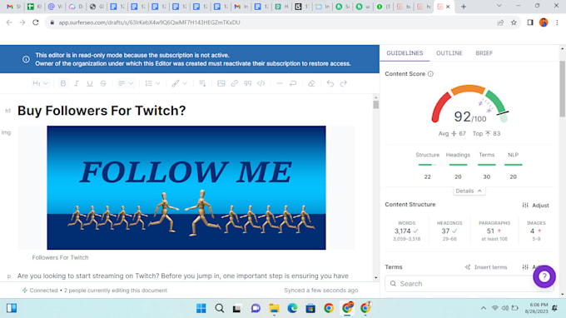
Task: Click the Connected status indicator
Action: (x=40, y=291)
